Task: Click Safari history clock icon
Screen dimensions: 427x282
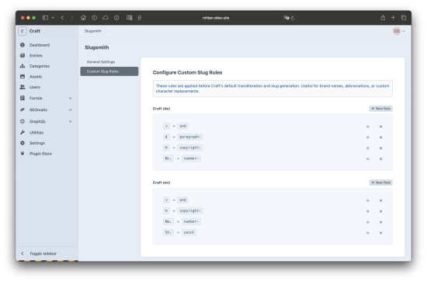Action: [x=94, y=18]
